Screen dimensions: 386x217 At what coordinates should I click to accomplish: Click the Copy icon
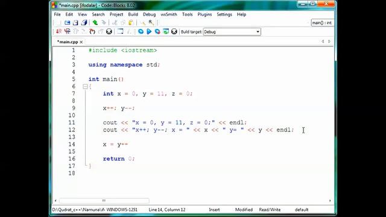pos(122,23)
